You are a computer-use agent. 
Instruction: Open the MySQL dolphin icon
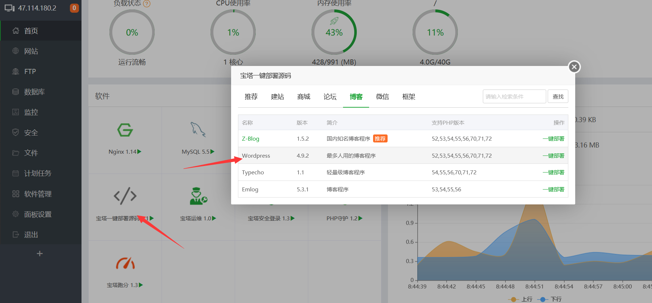[x=198, y=129]
